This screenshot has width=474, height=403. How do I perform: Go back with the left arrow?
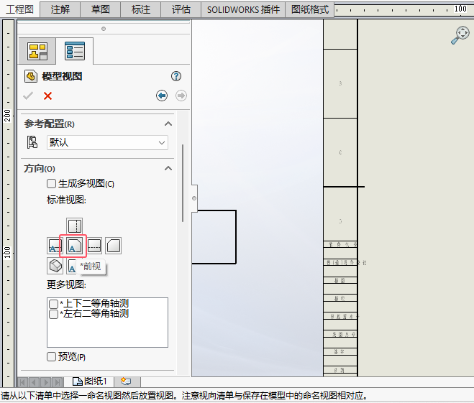[162, 96]
